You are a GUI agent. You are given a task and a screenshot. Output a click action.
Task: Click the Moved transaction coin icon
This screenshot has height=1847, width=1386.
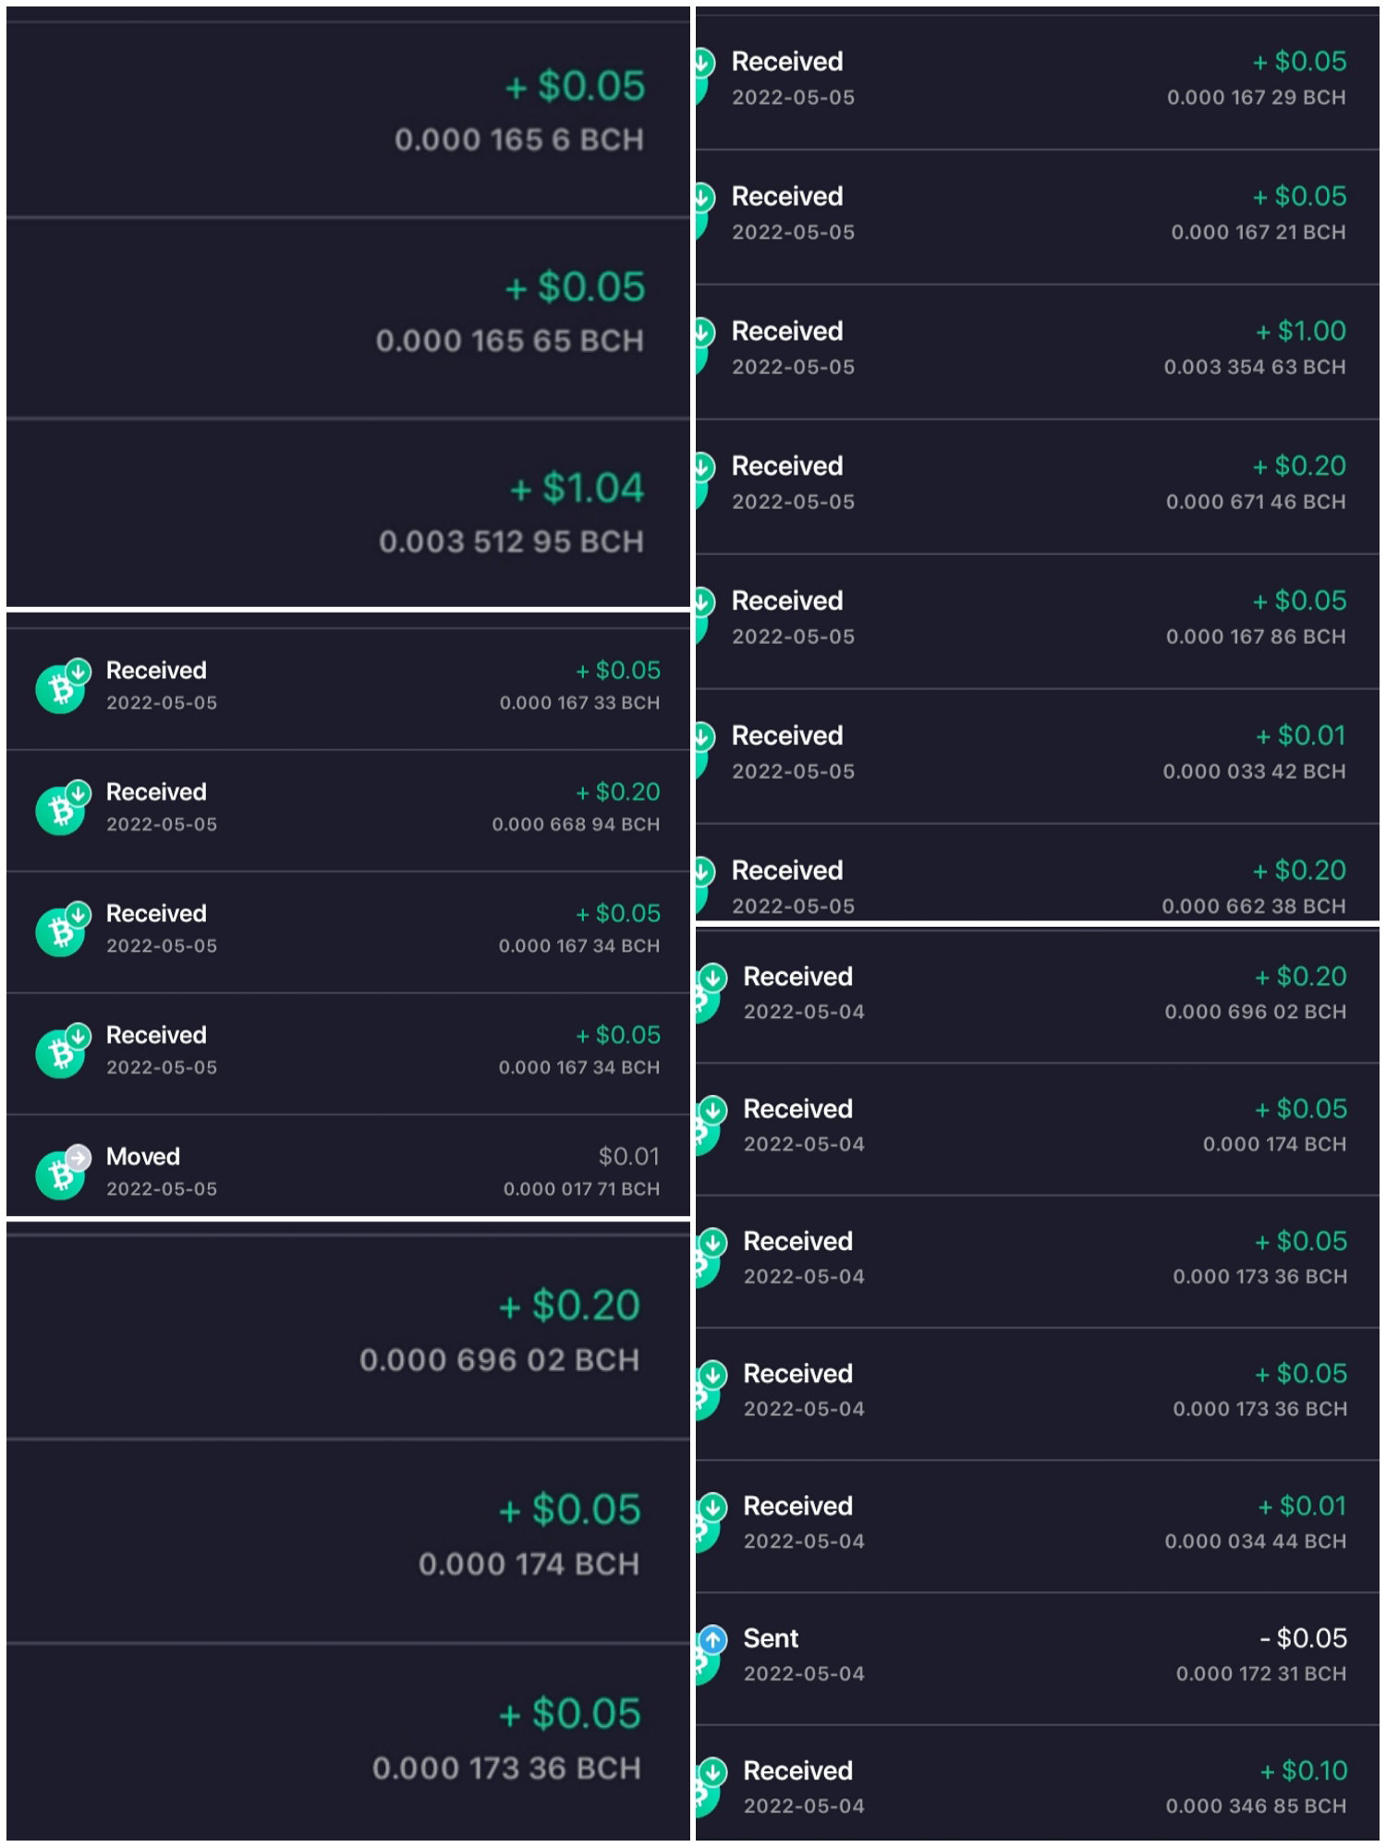point(60,1174)
